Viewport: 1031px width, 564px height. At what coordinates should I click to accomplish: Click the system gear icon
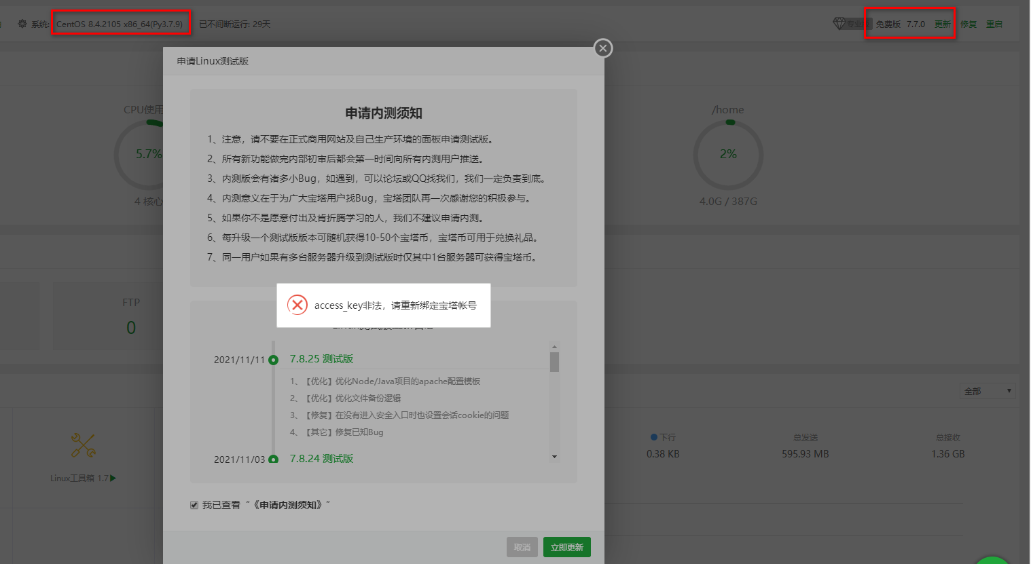coord(22,24)
